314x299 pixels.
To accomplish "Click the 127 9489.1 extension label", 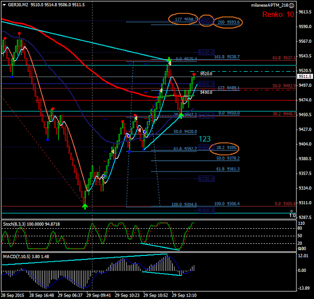I will (x=229, y=88).
